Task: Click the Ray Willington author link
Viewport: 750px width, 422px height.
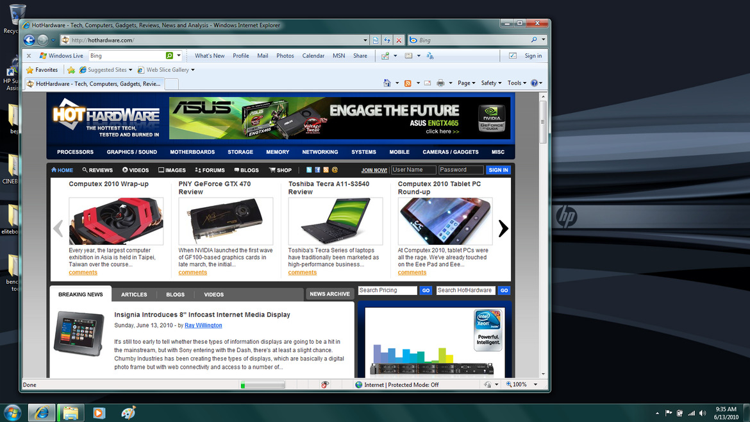Action: [x=203, y=325]
